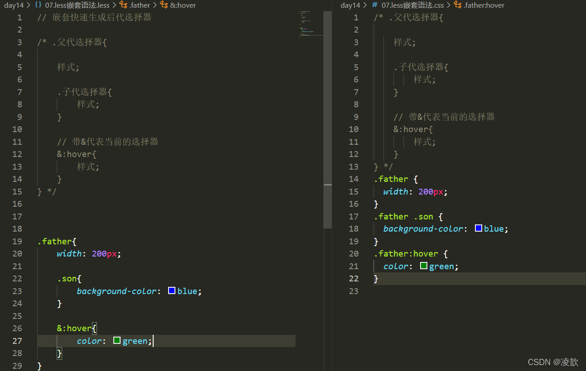Click '.father:hover {' selector in css file
Screen dimensions: 586x371
point(411,254)
